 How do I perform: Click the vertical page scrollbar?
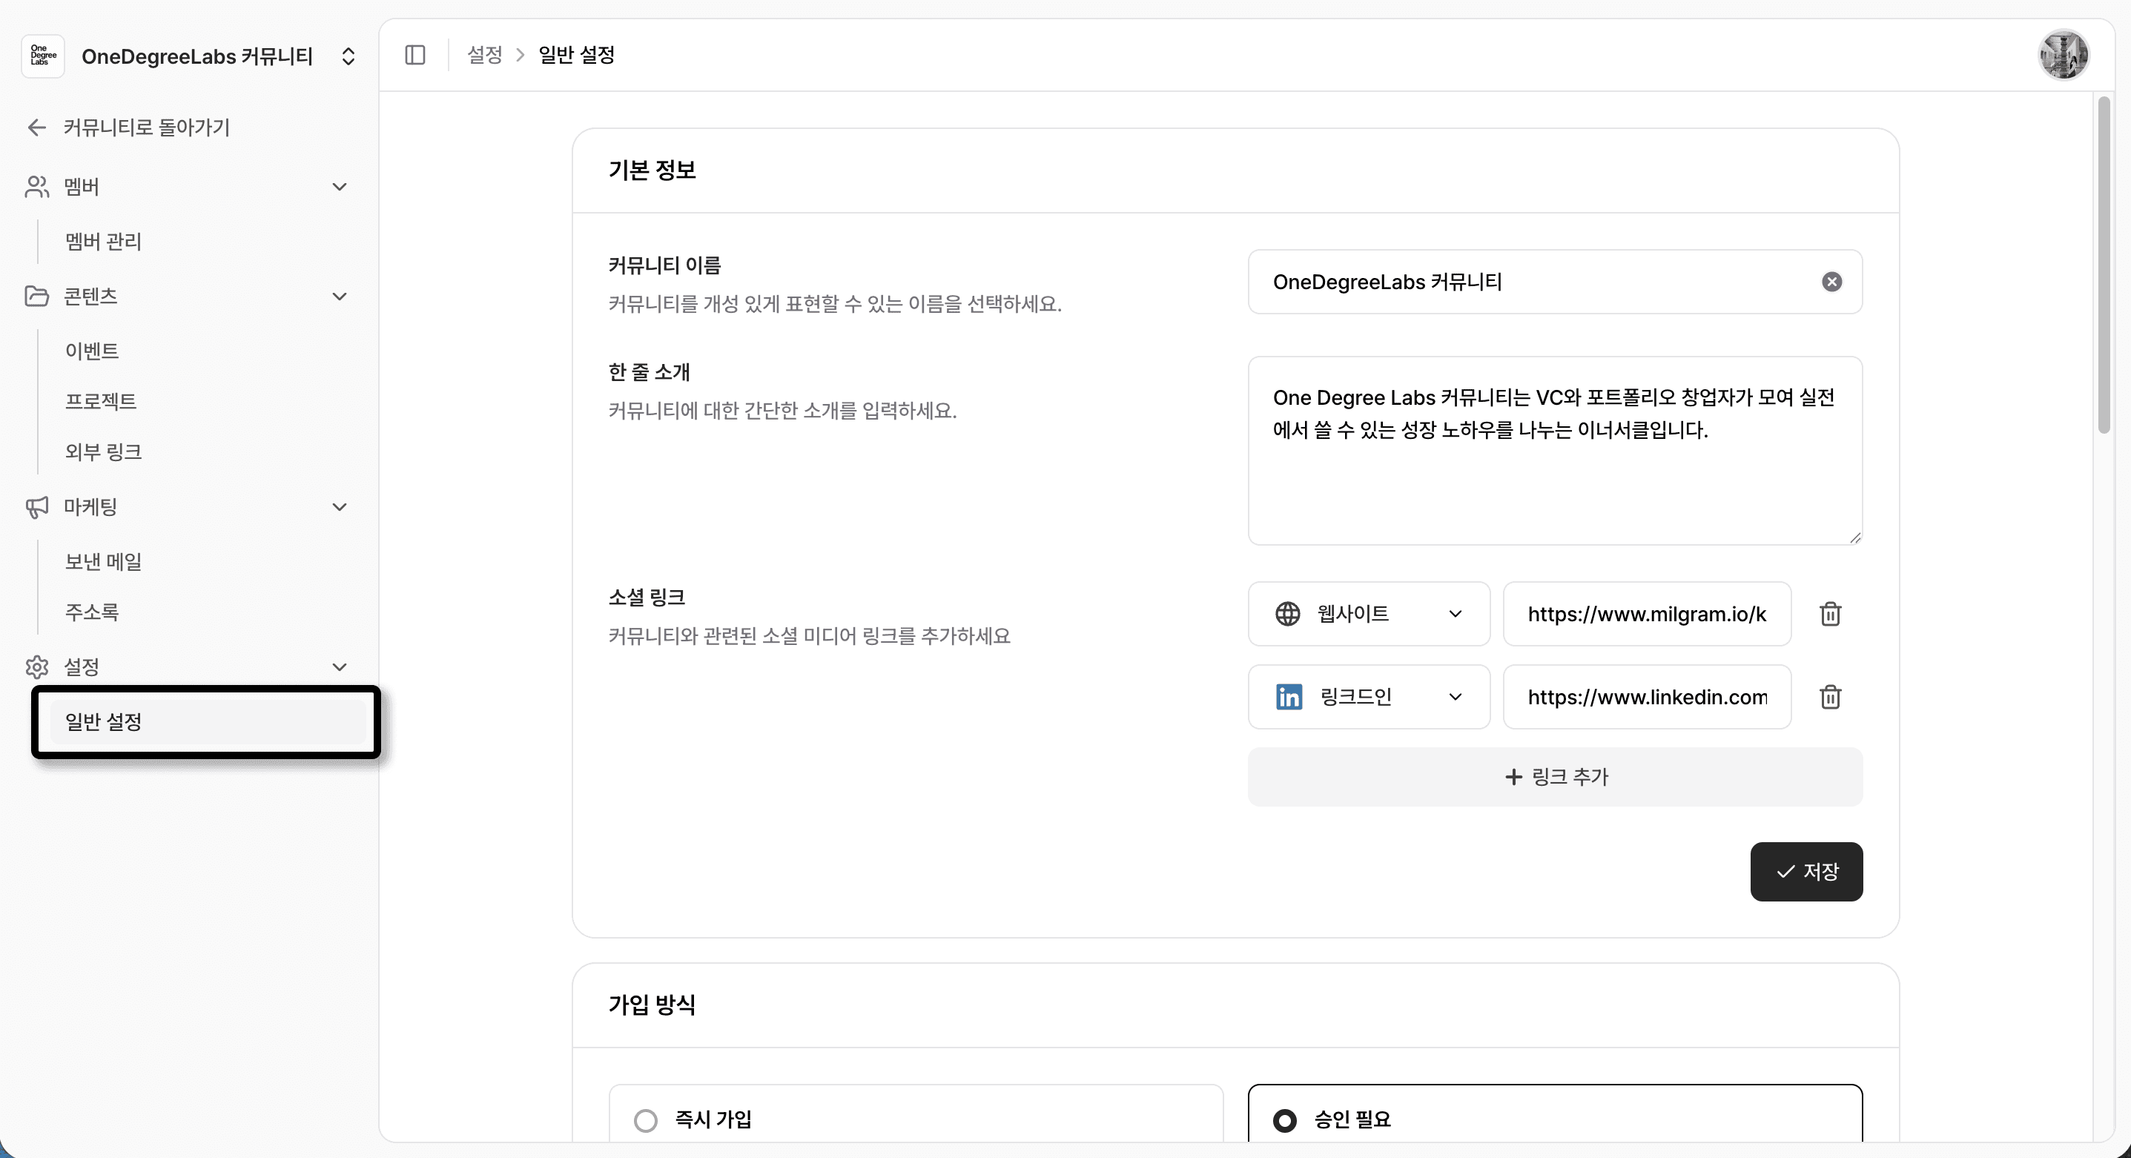tap(2104, 265)
